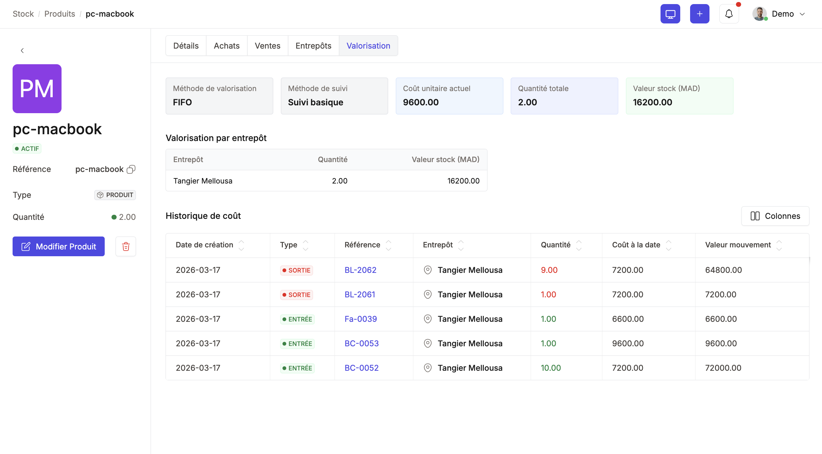This screenshot has width=822, height=454.
Task: Click location pin icon in BC-0053 row
Action: pyautogui.click(x=428, y=344)
